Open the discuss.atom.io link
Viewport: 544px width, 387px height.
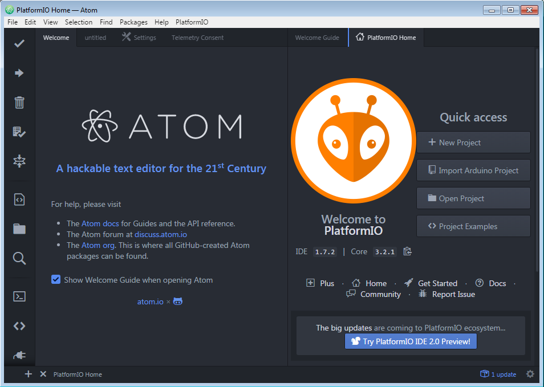161,234
